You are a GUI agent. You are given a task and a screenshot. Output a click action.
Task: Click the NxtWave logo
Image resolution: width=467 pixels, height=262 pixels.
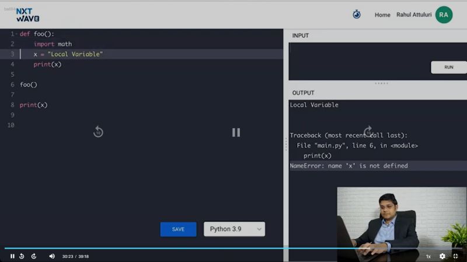coord(27,15)
